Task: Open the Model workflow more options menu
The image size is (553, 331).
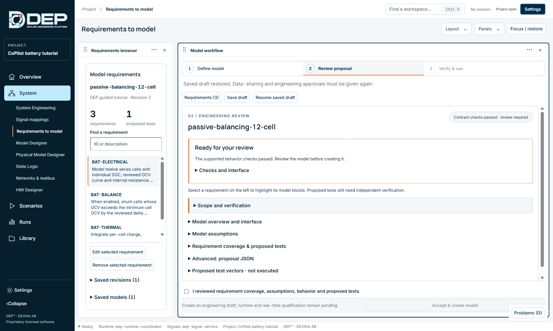Action: pos(529,50)
